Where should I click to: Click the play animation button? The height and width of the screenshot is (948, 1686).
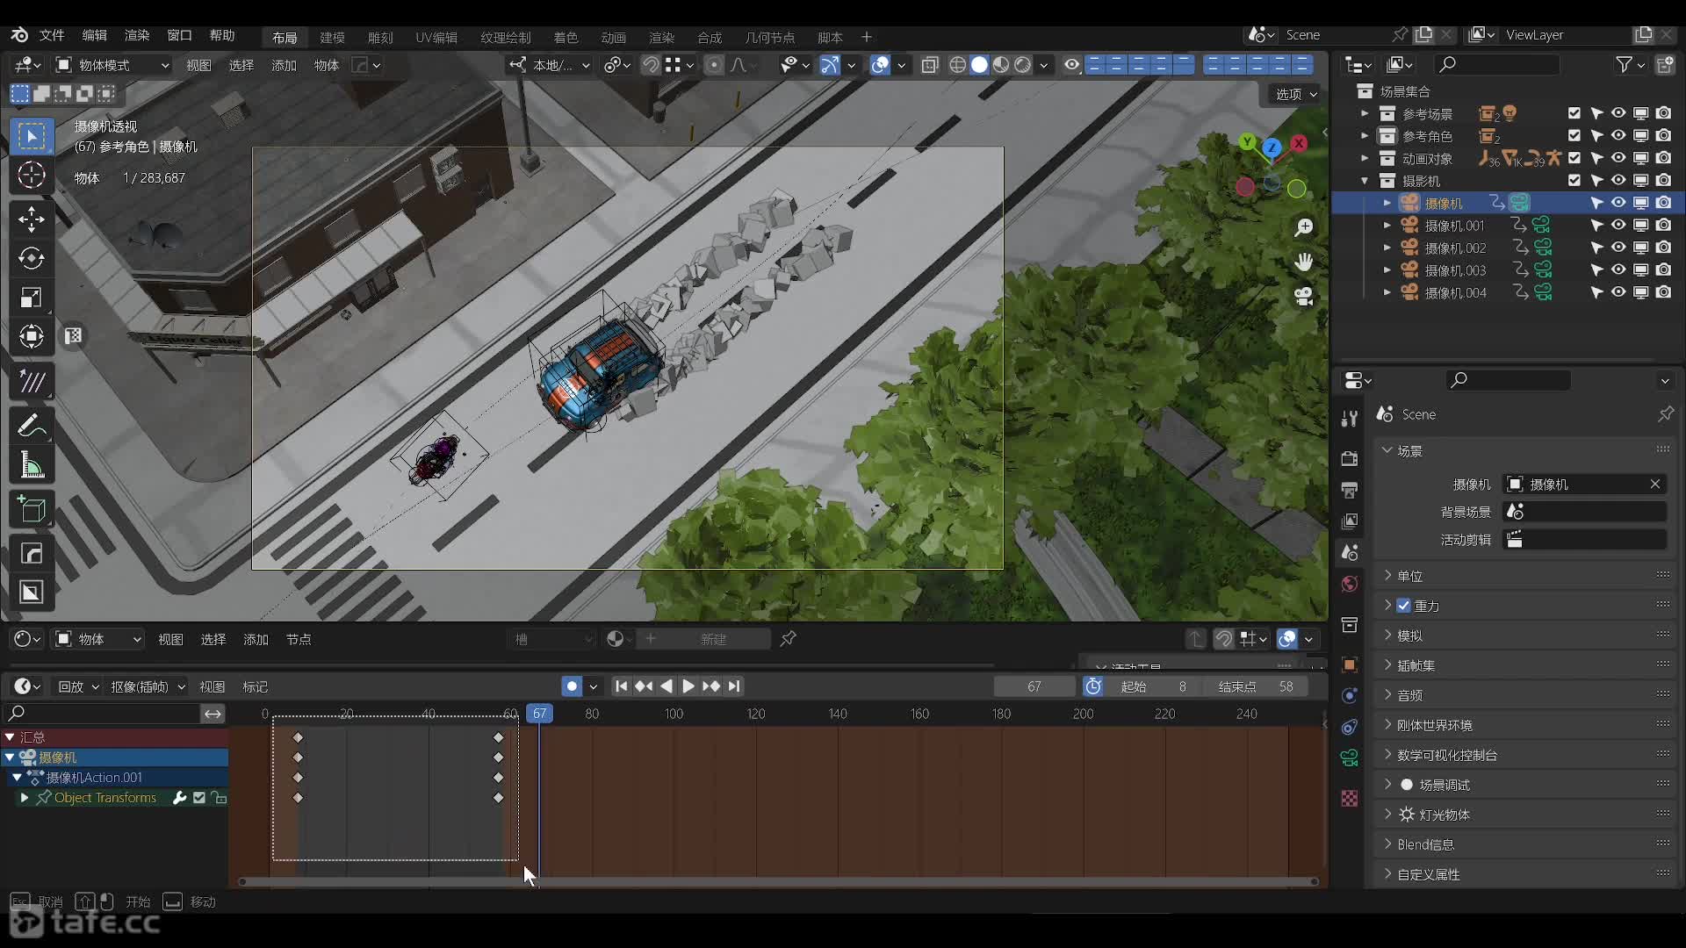(x=688, y=686)
